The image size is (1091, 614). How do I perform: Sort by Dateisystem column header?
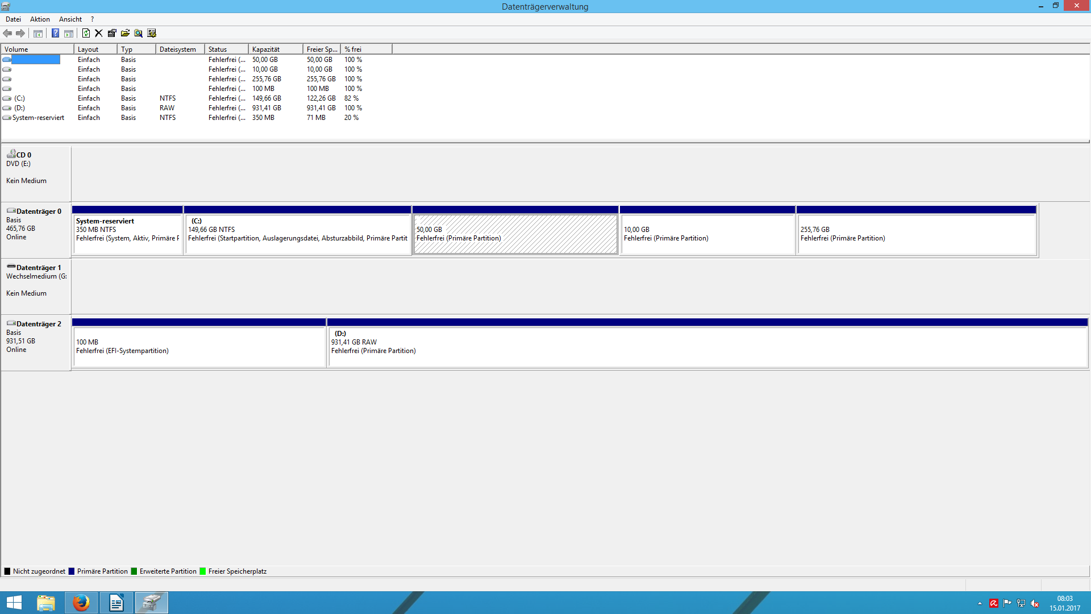[x=180, y=49]
